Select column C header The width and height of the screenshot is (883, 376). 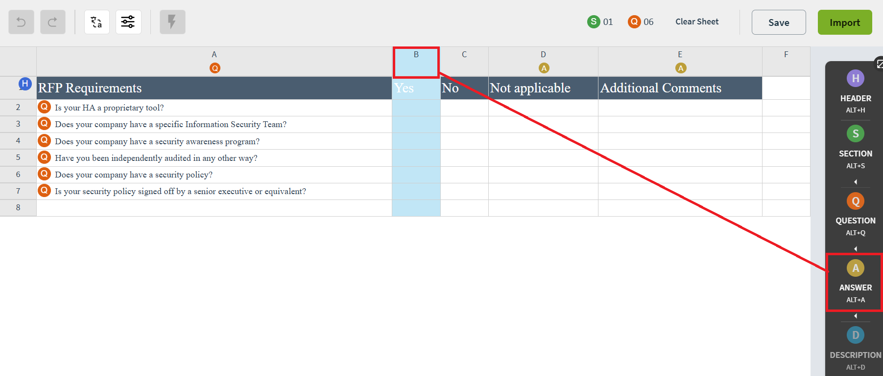(x=464, y=61)
